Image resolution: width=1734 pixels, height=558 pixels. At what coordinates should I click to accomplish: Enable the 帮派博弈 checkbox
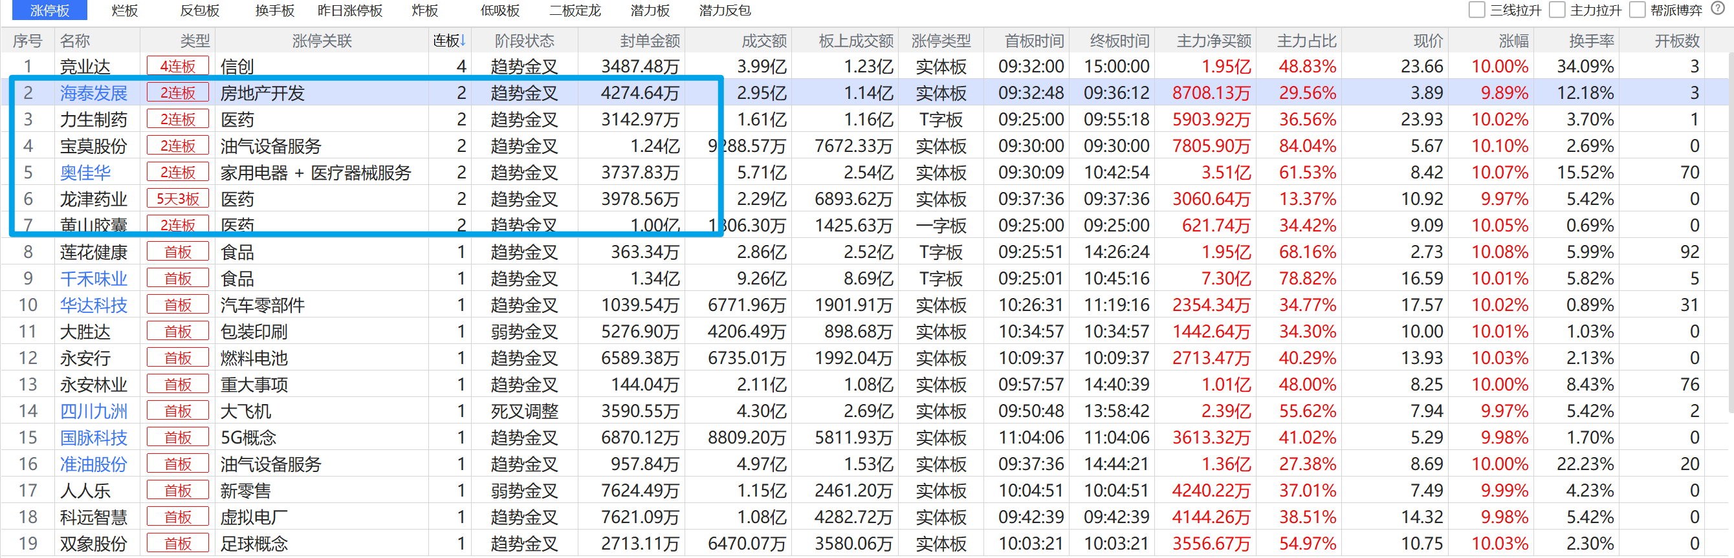pyautogui.click(x=1637, y=10)
